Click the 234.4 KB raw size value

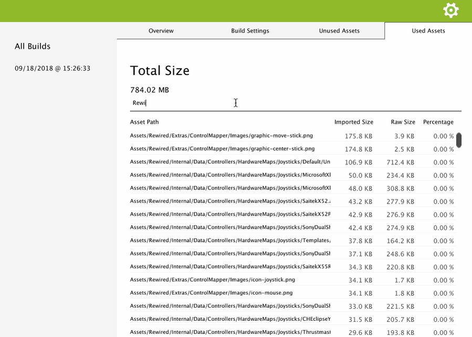click(401, 175)
